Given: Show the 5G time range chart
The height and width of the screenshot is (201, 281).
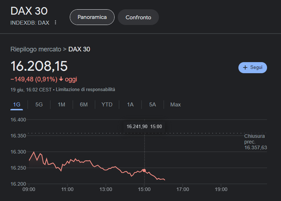Looking at the screenshot, I should 39,105.
